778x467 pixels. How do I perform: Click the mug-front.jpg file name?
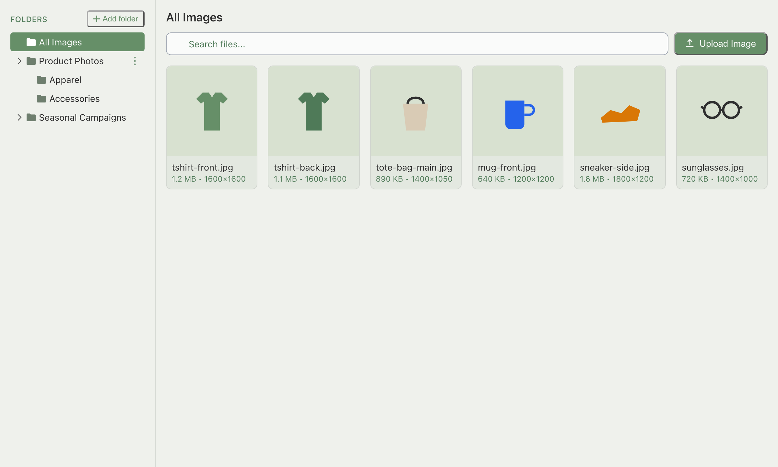[x=507, y=168]
